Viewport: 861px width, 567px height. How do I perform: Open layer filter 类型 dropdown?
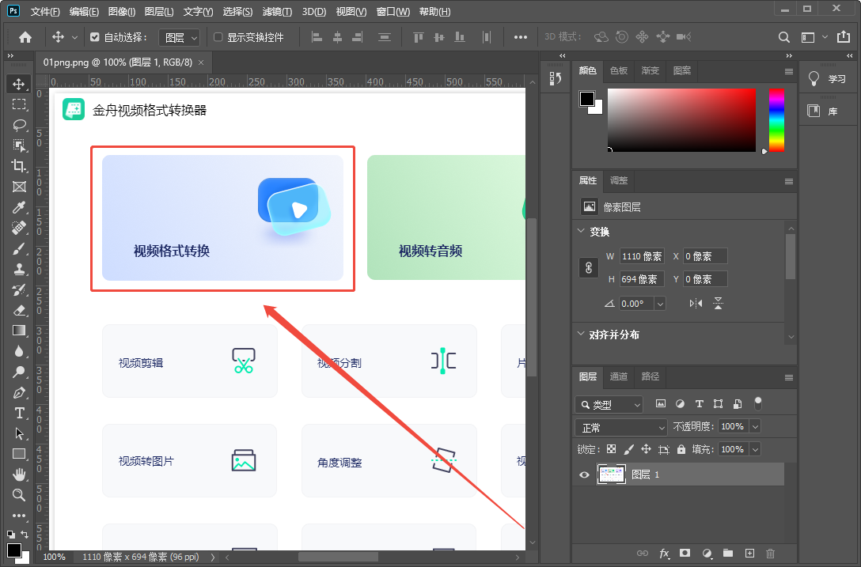click(609, 405)
